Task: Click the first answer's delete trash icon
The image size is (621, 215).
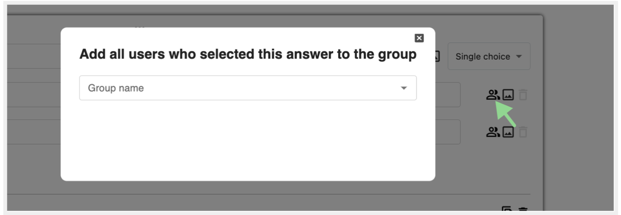Action: click(523, 95)
